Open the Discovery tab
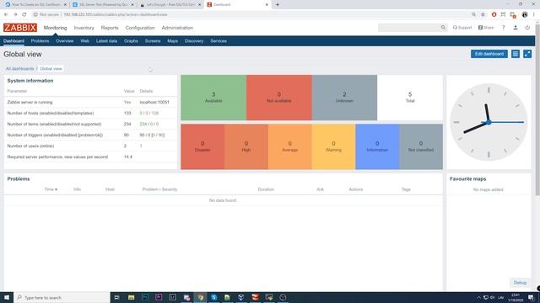Image resolution: width=540 pixels, height=303 pixels. (194, 41)
